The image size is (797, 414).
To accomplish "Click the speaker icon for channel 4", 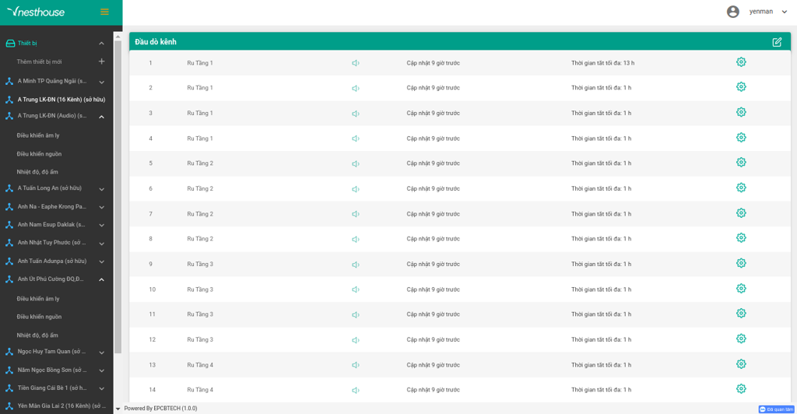I will tap(355, 139).
